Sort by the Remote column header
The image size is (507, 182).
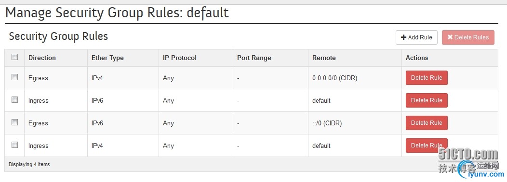tap(324, 58)
